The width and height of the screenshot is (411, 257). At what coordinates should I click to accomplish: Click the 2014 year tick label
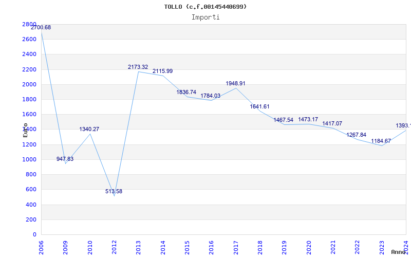163,248
